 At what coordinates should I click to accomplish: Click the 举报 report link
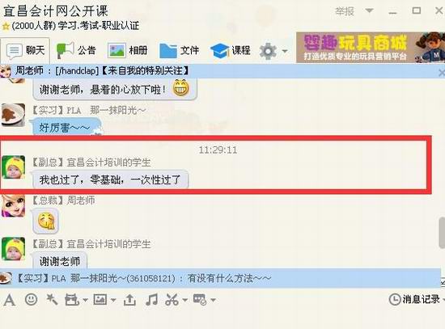click(345, 11)
